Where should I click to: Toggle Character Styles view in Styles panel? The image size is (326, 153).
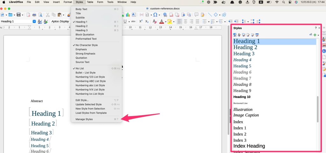pos(239,35)
